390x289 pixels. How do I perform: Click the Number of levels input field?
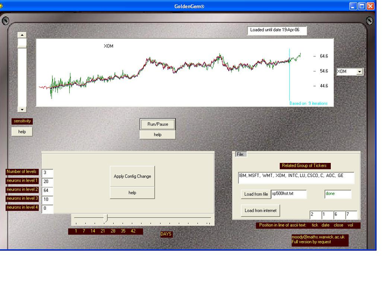tap(48, 173)
